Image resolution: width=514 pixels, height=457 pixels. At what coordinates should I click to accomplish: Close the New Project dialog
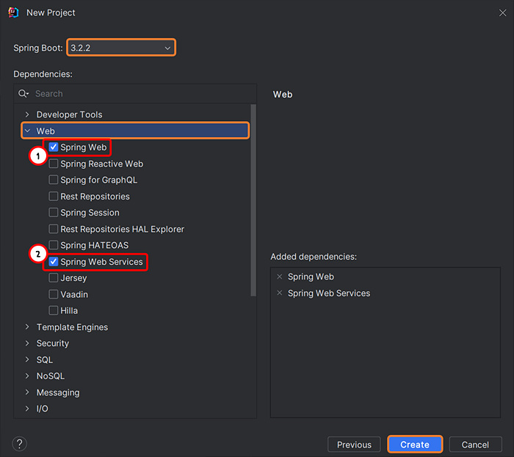point(502,12)
